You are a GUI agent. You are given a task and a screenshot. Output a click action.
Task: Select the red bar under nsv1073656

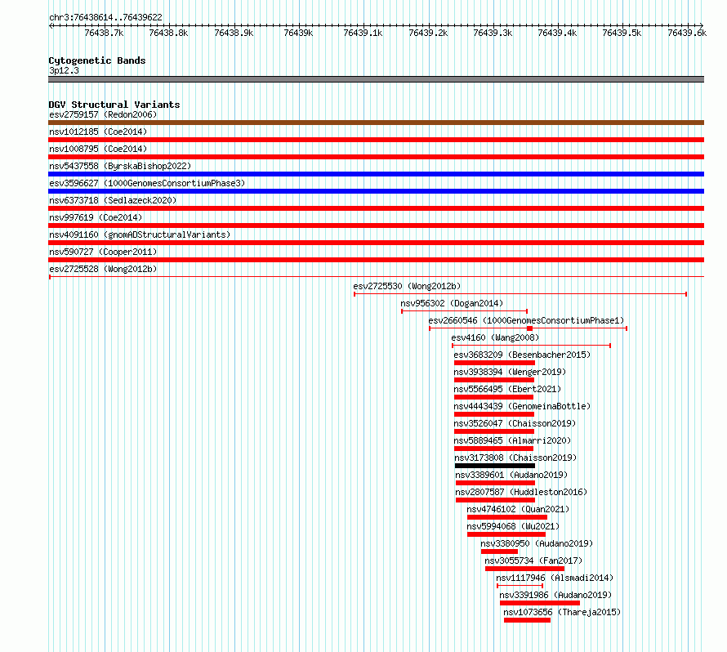tap(527, 620)
